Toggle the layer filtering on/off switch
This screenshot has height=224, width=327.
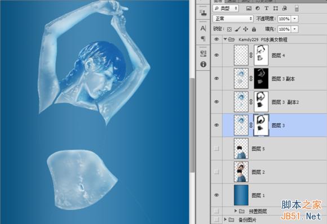pyautogui.click(x=297, y=8)
